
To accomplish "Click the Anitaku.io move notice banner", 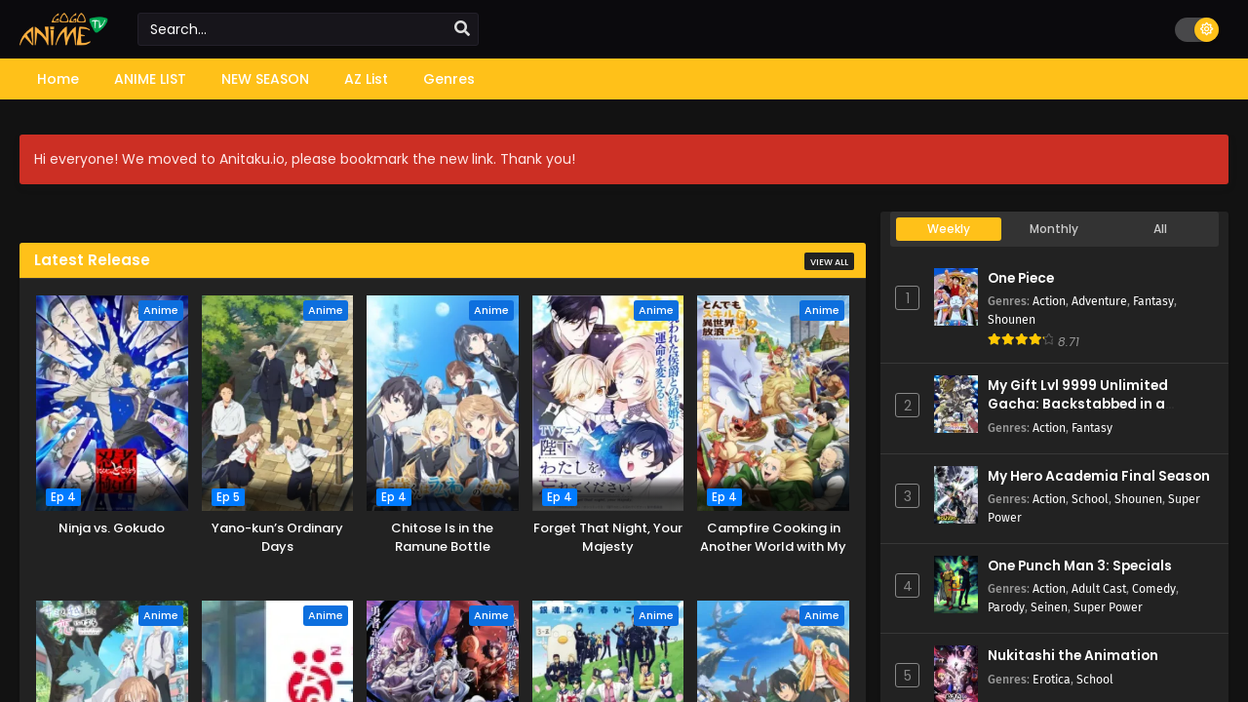I will (x=624, y=159).
